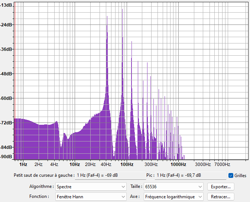This screenshot has height=202, width=250.
Task: Open the Taille 65536 dropdown
Action: click(x=173, y=187)
